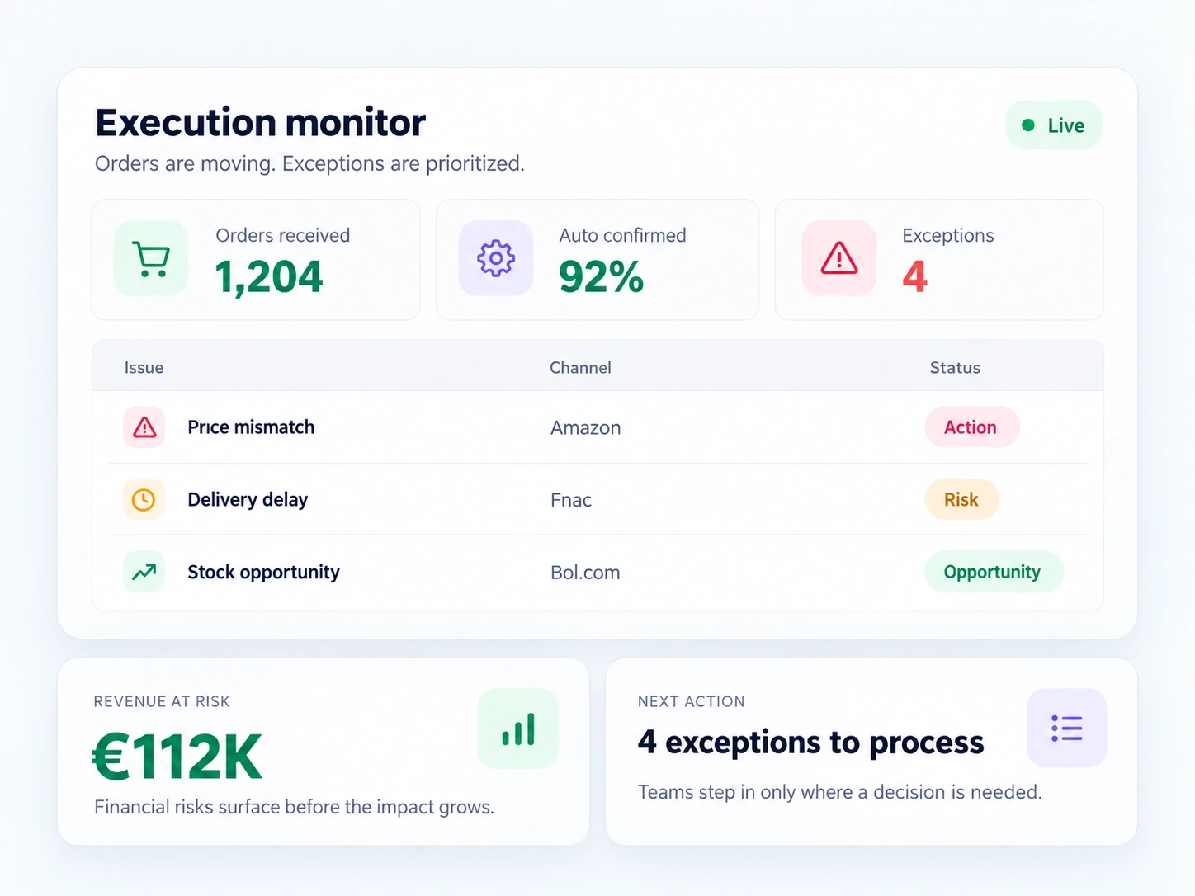Click the Price mismatch warning triangle icon
1195x896 pixels.
144,427
